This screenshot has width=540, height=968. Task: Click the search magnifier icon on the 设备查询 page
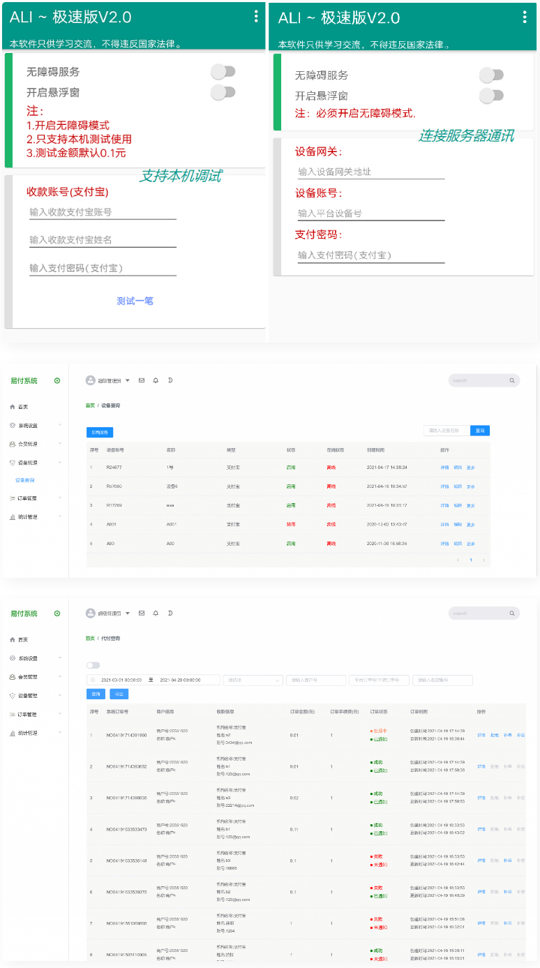(511, 380)
